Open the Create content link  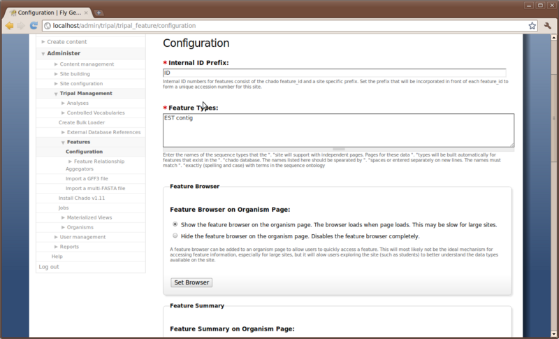pos(66,42)
